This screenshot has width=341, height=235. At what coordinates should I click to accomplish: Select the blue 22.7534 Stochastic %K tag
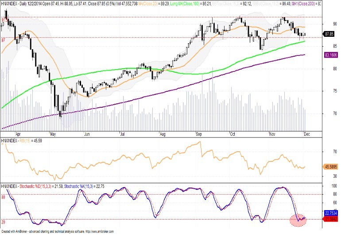pos(329,212)
